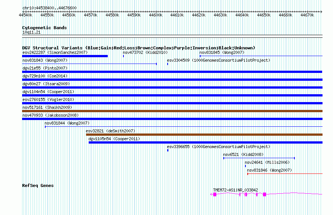This screenshot has width=333, height=215.
Task: Open esv3396655 1000GenomesConsortiumPilotProject label
Action: click(x=219, y=147)
